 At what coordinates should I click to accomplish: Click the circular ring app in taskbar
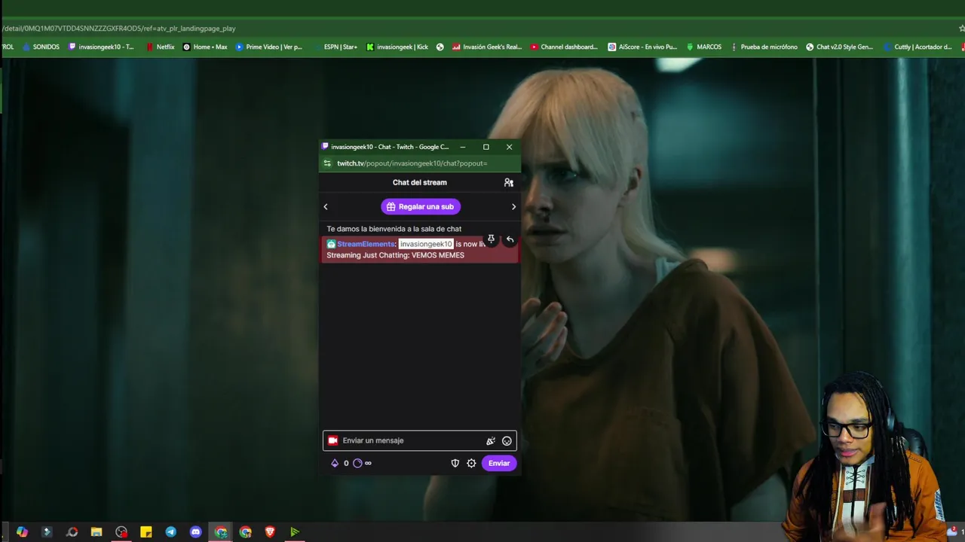pyautogui.click(x=72, y=532)
